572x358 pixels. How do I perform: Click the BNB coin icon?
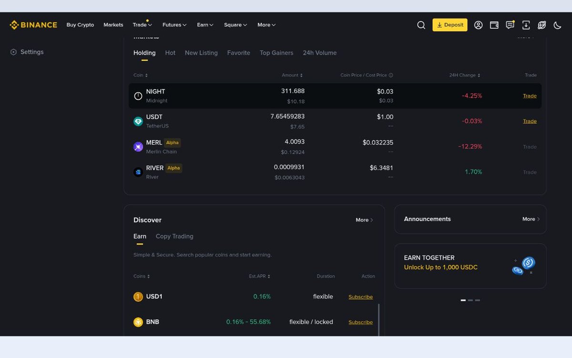(138, 322)
